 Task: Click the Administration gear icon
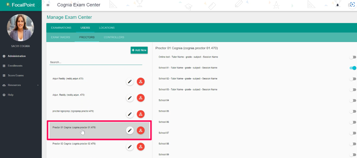point(4,56)
